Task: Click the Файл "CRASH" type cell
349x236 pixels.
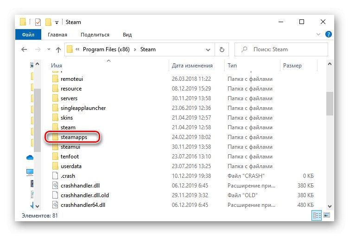Action: point(246,176)
